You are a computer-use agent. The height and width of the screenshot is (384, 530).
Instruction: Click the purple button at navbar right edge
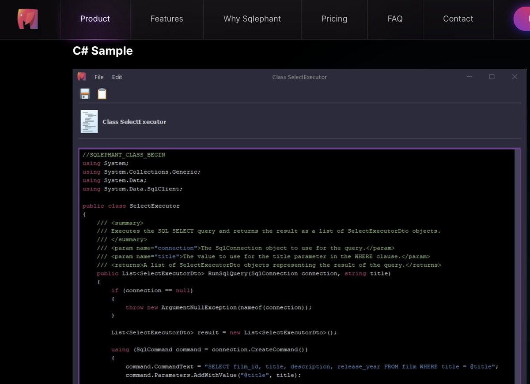coord(522,19)
